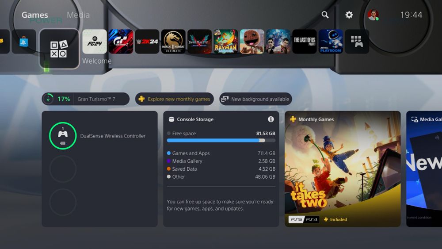Open the Mortal Kombat 11 Ultimate tile
442x249 pixels.
173,42
